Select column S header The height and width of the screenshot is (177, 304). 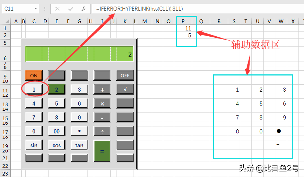[234, 21]
